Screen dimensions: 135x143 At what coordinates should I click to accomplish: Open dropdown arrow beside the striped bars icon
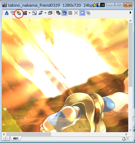pyautogui.click(x=30, y=13)
